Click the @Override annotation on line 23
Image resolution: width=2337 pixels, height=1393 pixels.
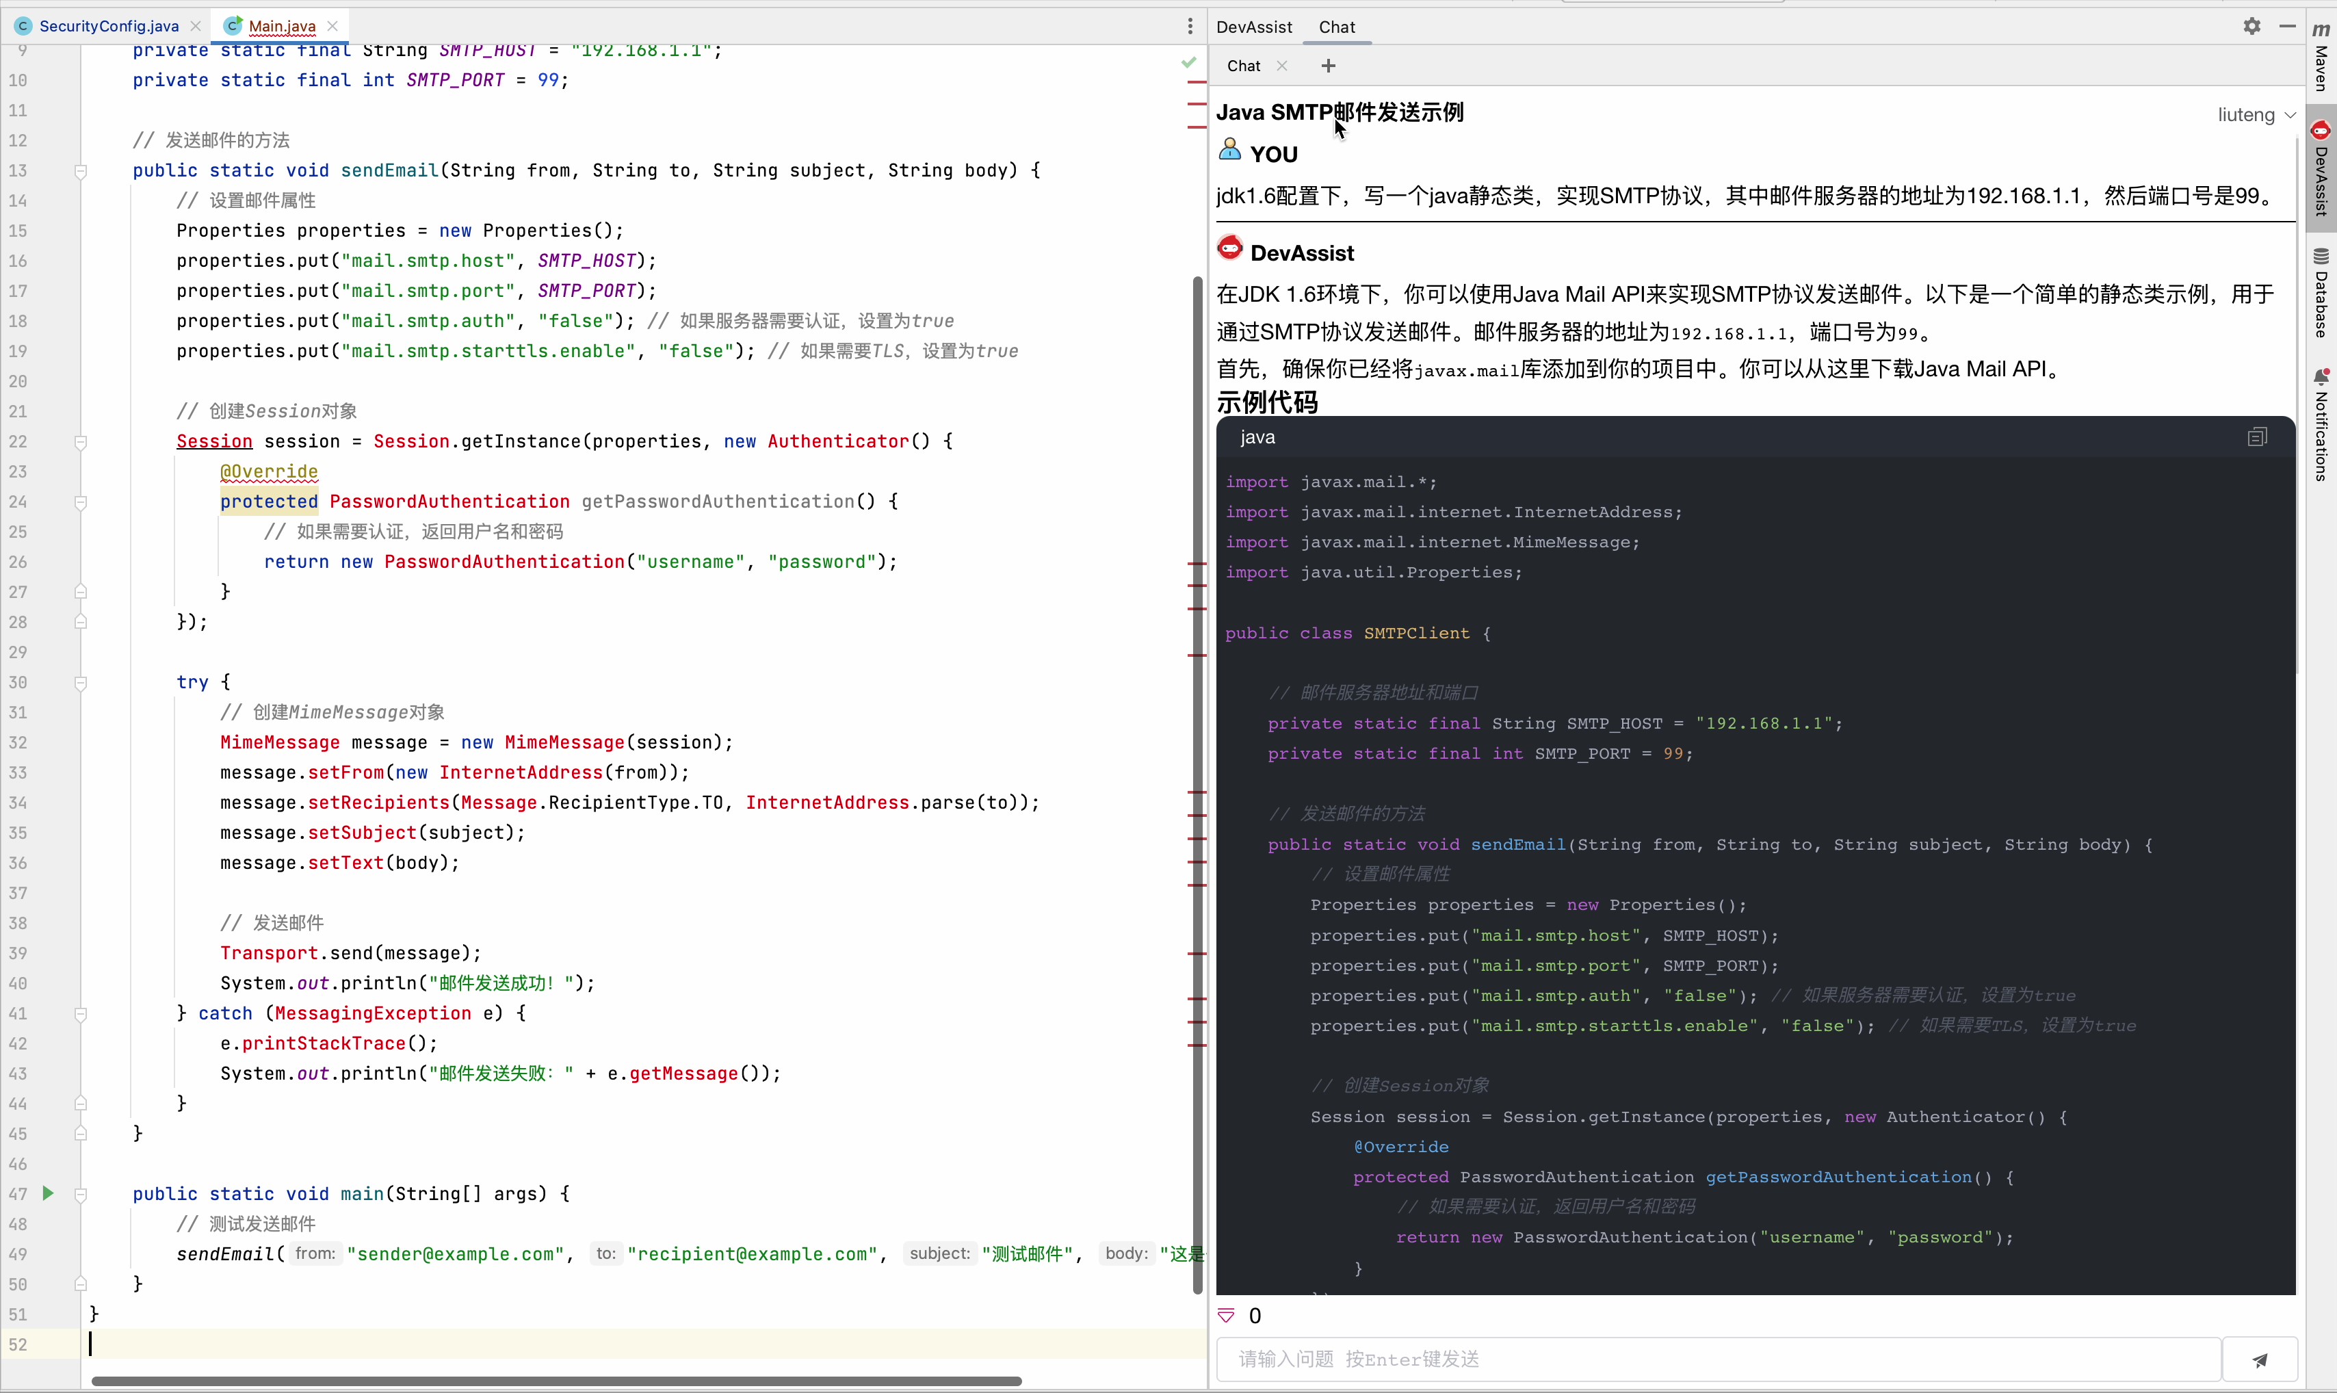270,471
